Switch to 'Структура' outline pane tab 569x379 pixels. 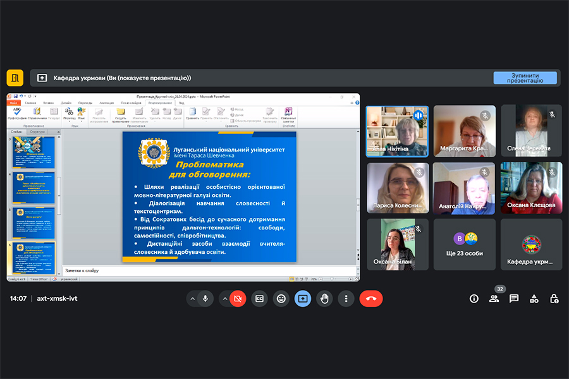(x=37, y=131)
